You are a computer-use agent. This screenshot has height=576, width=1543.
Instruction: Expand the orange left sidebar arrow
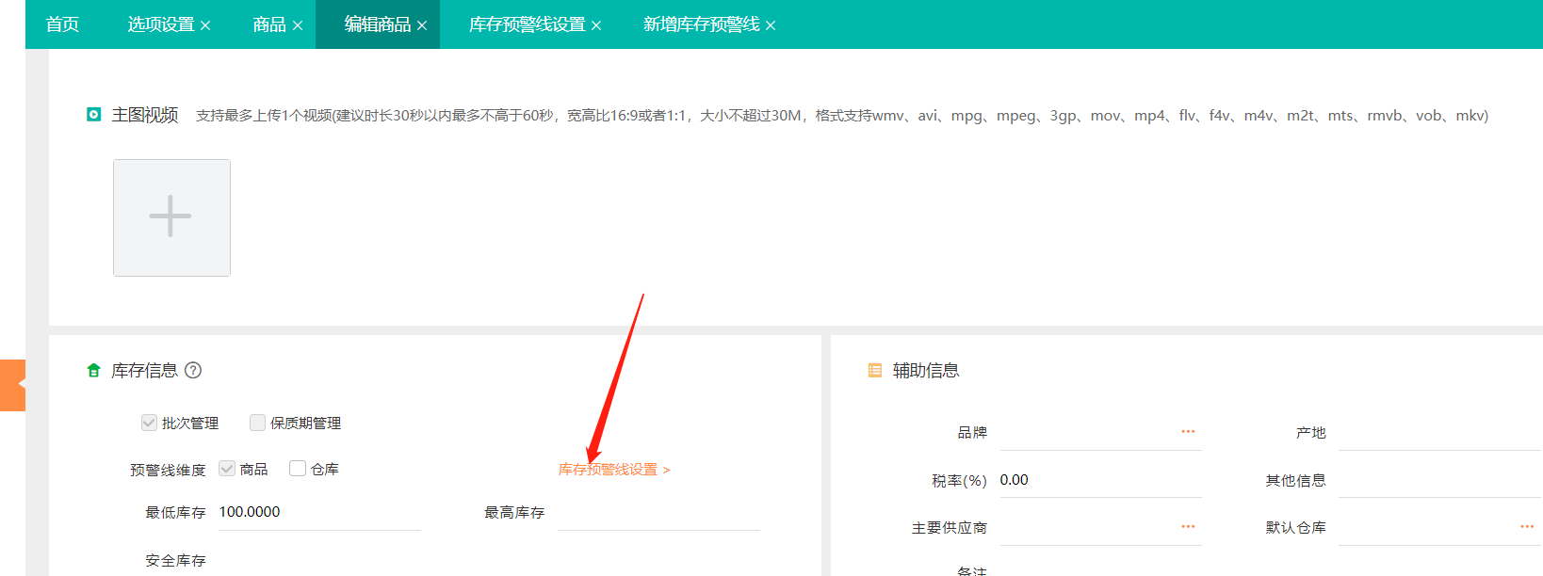(x=13, y=385)
